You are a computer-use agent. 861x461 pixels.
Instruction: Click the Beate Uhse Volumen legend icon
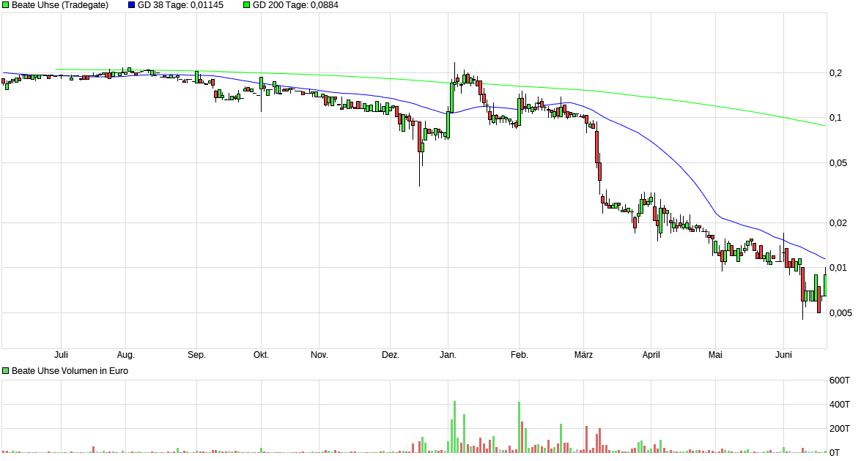tap(5, 371)
